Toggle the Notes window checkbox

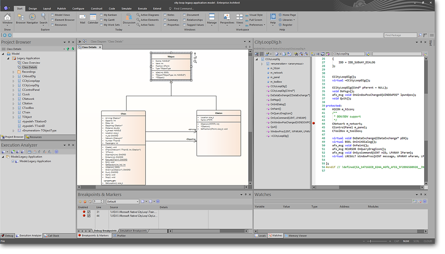click(x=165, y=15)
